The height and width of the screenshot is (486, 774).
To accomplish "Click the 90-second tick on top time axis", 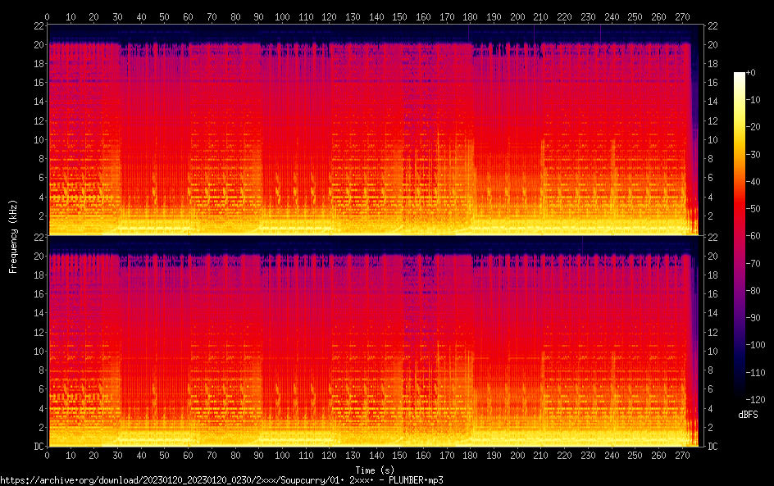I will click(259, 16).
